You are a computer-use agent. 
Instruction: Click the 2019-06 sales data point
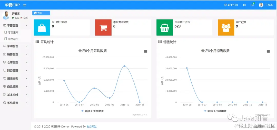pos(187,68)
